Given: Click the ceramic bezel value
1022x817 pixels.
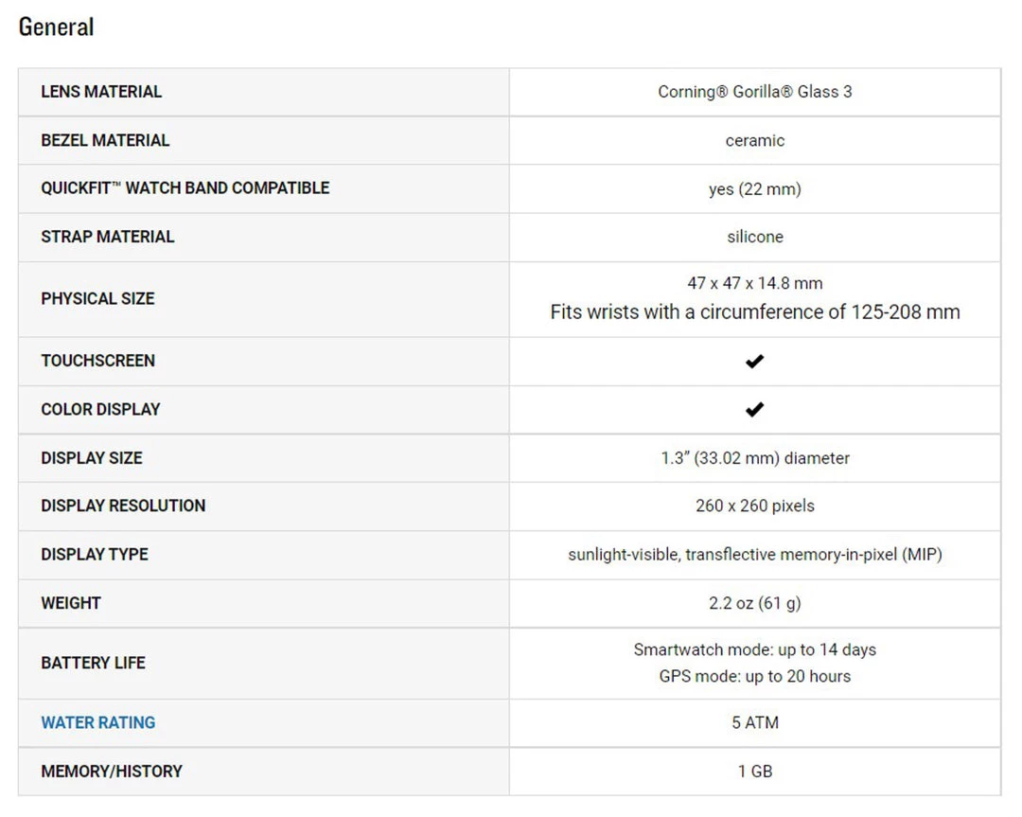Looking at the screenshot, I should pyautogui.click(x=754, y=140).
